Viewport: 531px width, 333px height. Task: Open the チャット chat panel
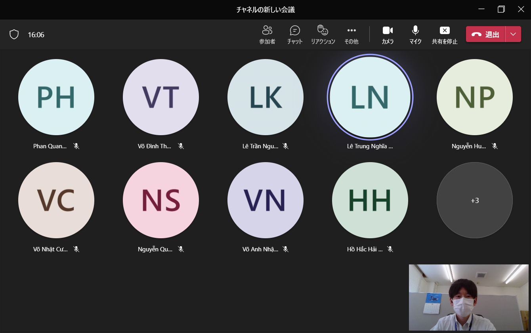[x=295, y=34]
